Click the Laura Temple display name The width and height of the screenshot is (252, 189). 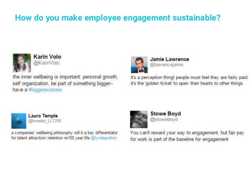point(43,115)
